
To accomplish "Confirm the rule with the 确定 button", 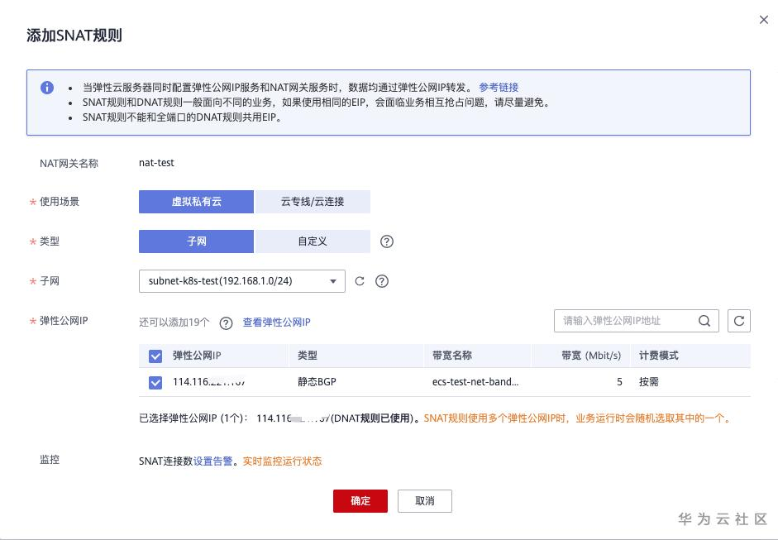I will tap(360, 500).
